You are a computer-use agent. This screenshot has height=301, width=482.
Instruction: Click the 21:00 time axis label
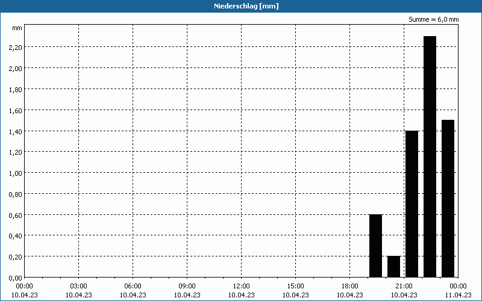tap(404, 287)
